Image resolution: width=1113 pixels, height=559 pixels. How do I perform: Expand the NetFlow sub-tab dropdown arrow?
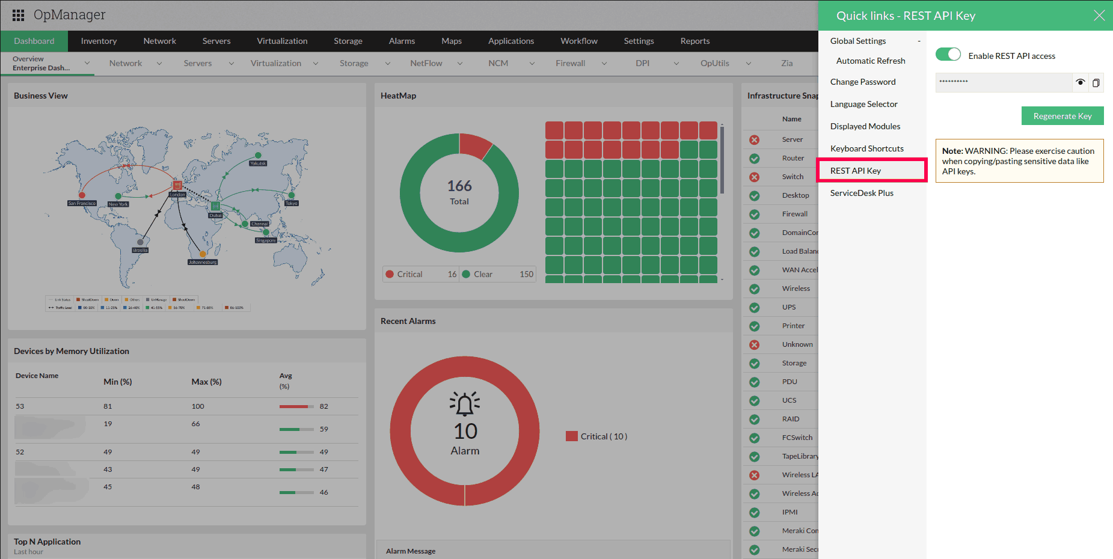tap(460, 63)
